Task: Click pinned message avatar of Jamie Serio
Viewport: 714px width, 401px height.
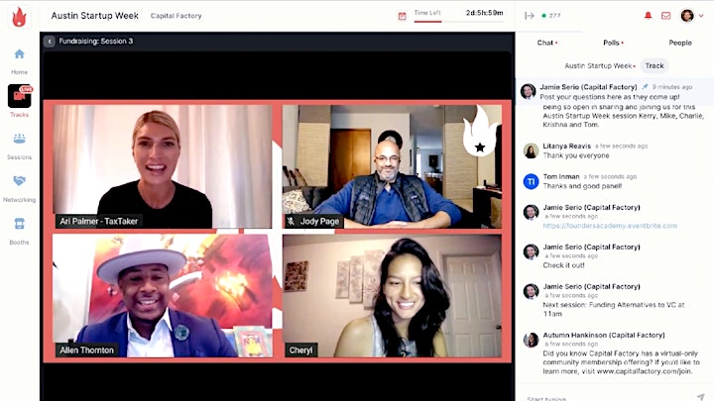Action: pos(528,91)
